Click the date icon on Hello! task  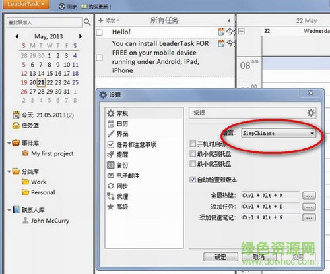[x=221, y=32]
